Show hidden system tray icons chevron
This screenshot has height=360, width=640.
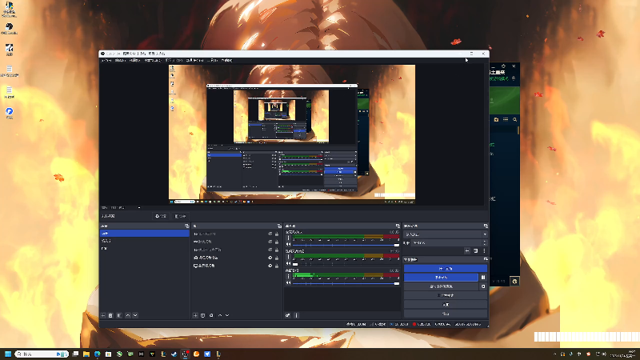click(554, 354)
